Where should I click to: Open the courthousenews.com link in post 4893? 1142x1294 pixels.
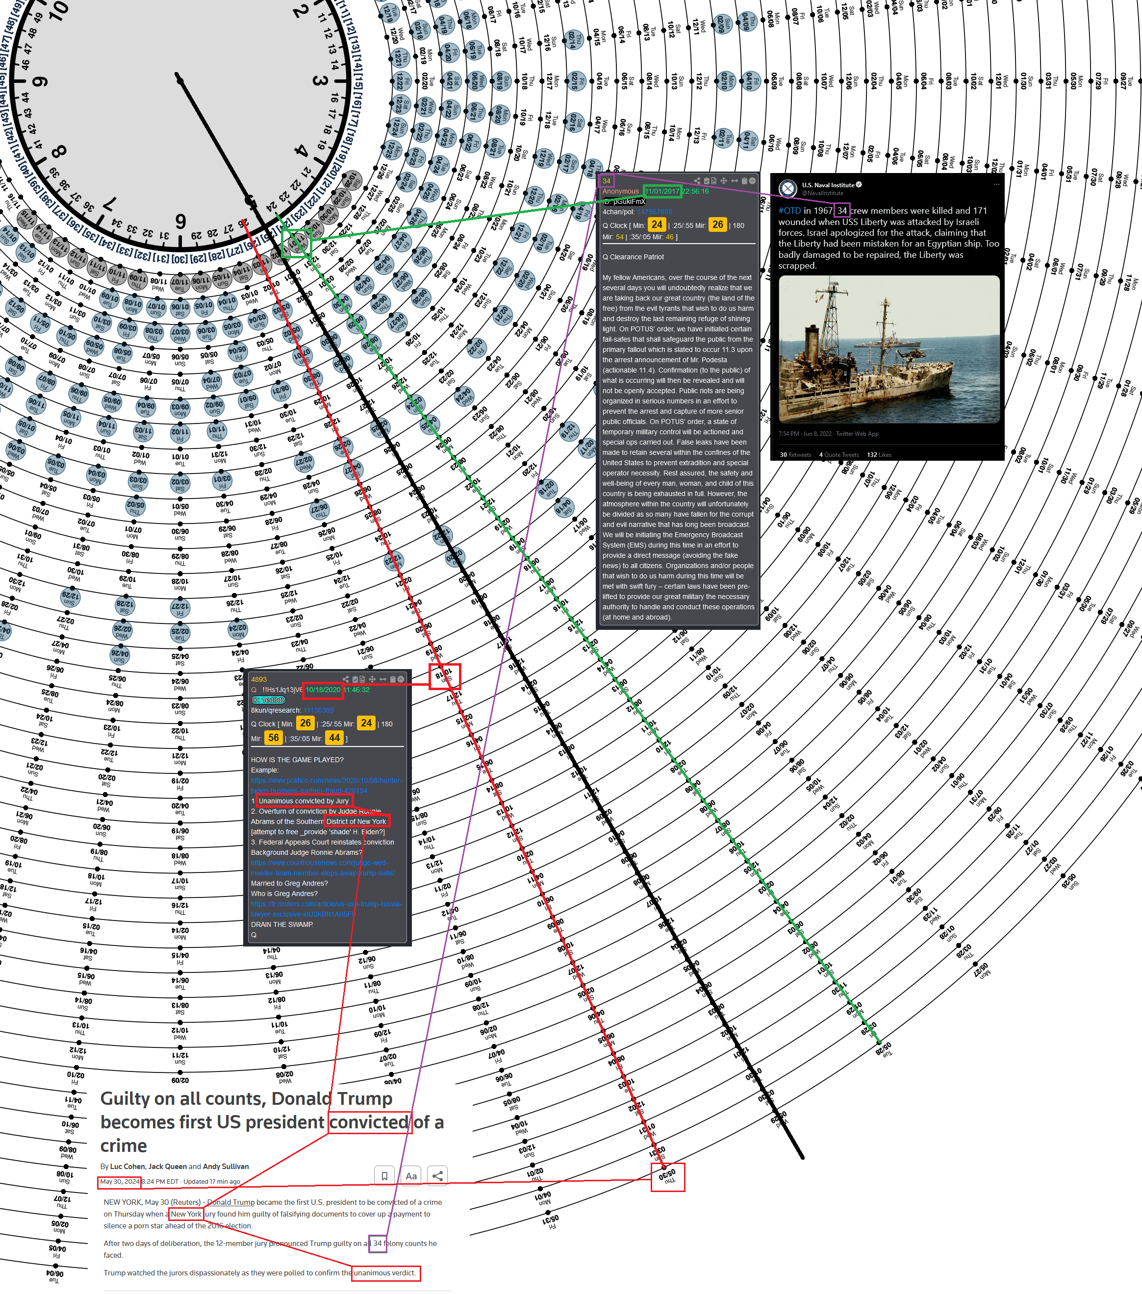[x=322, y=868]
